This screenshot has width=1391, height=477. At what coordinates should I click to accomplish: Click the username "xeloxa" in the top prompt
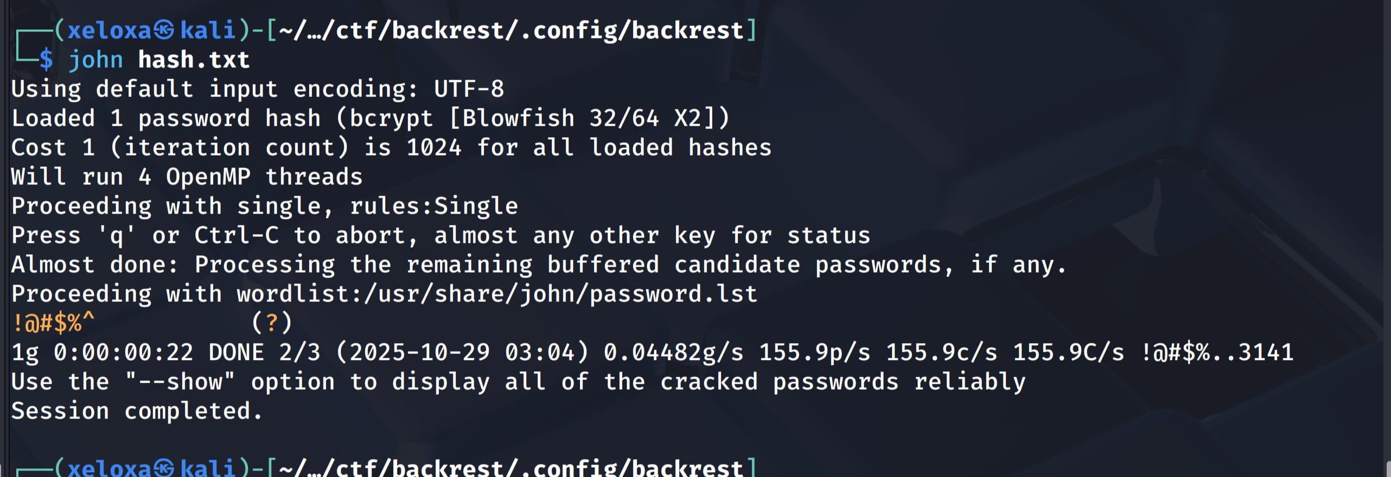point(109,30)
